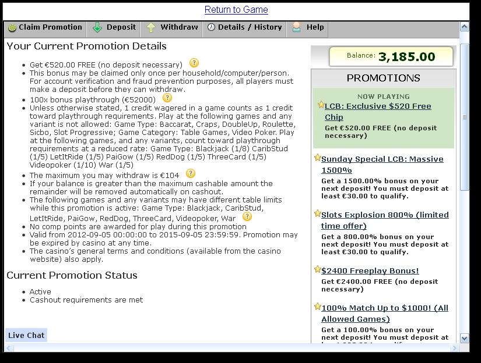This screenshot has height=363, width=481.
Task: Click the No comp points are awarded line
Action: pyautogui.click(x=138, y=227)
